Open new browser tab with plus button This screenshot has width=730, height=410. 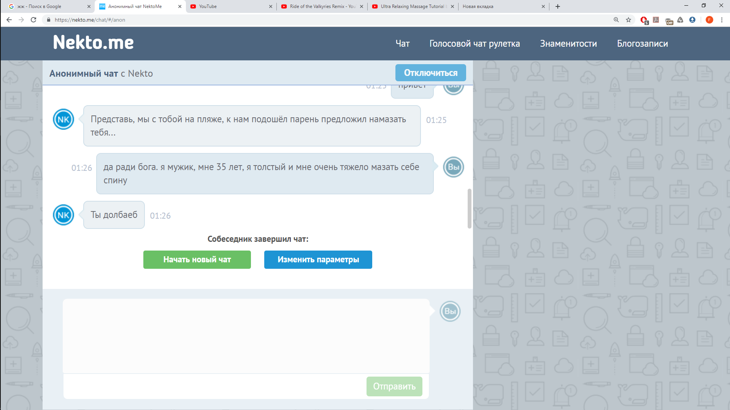[558, 6]
